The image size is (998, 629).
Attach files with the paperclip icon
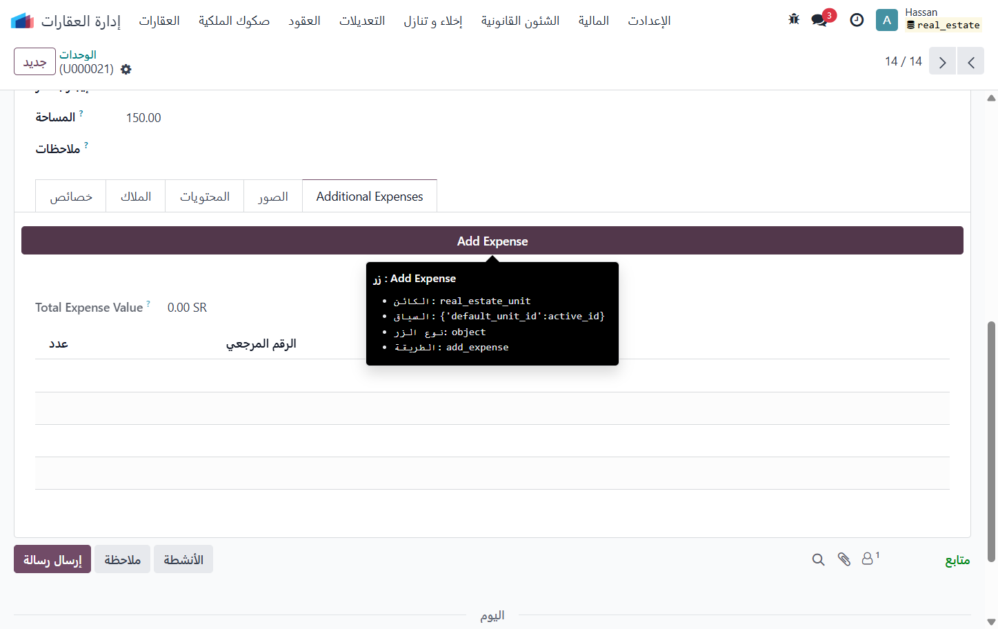tap(844, 559)
